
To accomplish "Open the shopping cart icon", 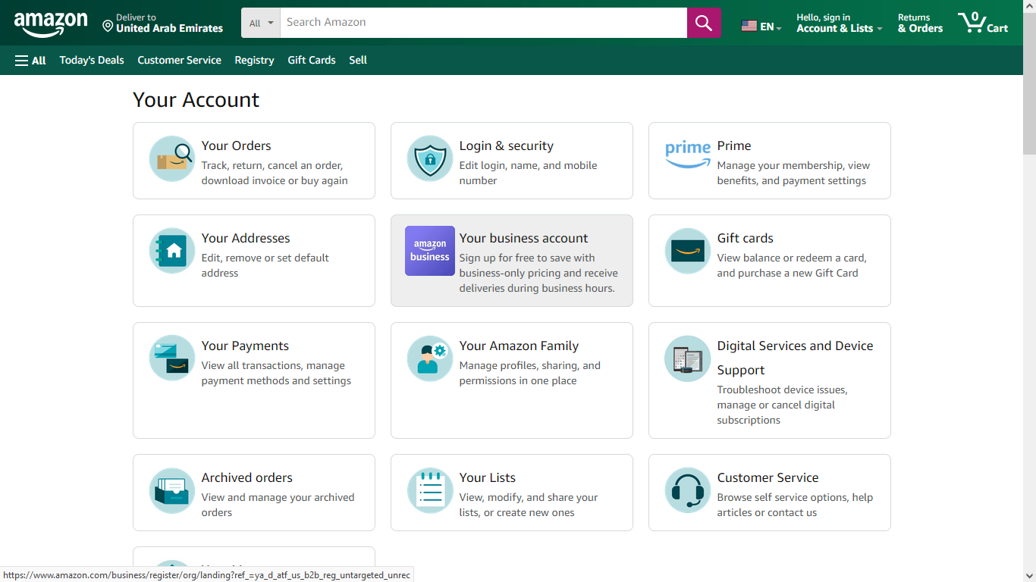I will (972, 23).
